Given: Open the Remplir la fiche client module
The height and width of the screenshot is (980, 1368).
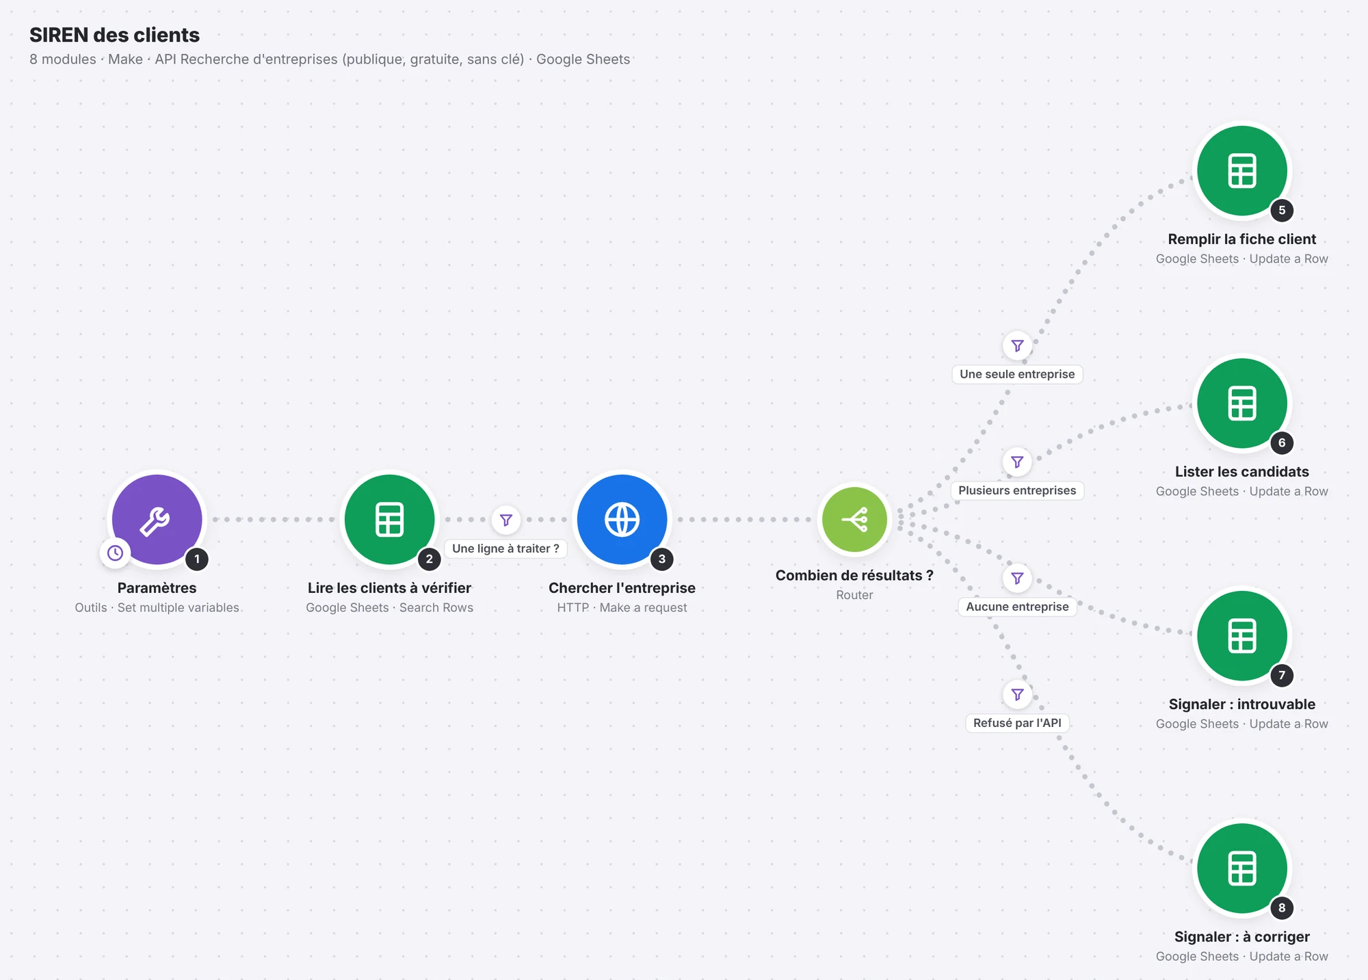Looking at the screenshot, I should click(x=1241, y=170).
